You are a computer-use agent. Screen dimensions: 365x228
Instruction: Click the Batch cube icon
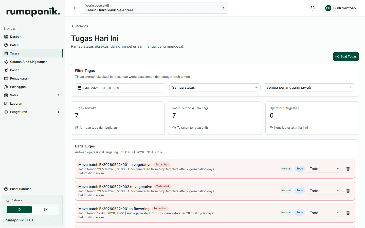(x=6, y=45)
